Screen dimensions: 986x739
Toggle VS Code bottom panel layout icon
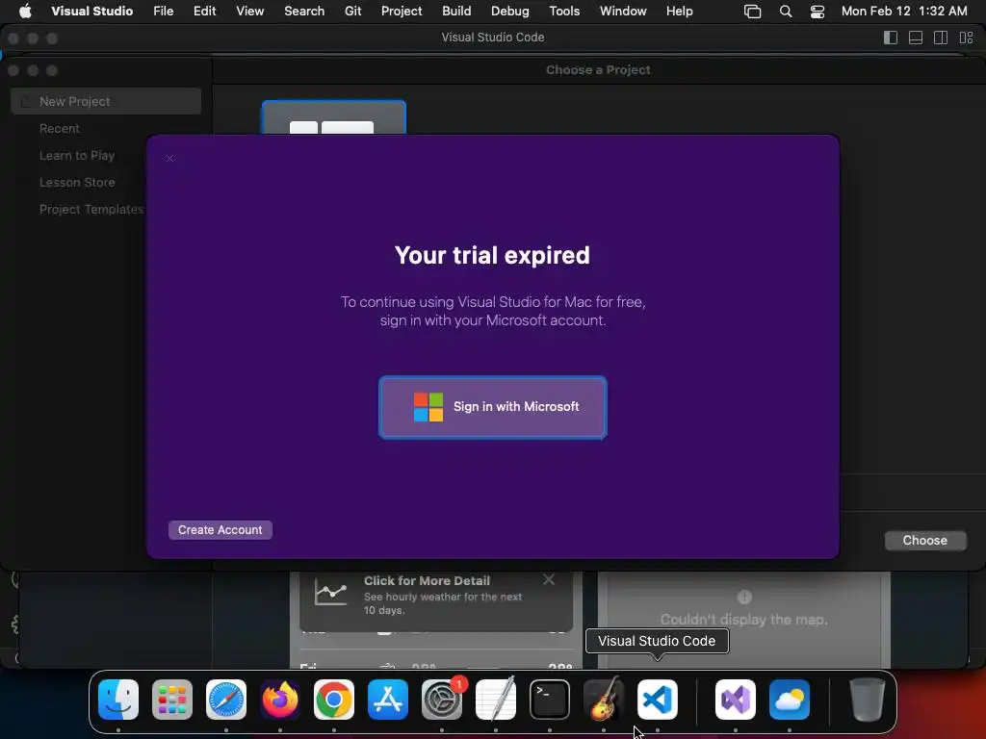(916, 38)
